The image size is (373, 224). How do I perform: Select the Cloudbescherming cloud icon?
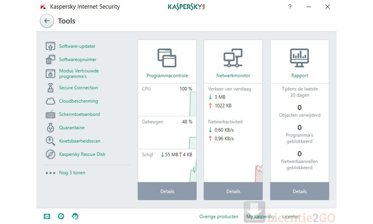pyautogui.click(x=50, y=101)
